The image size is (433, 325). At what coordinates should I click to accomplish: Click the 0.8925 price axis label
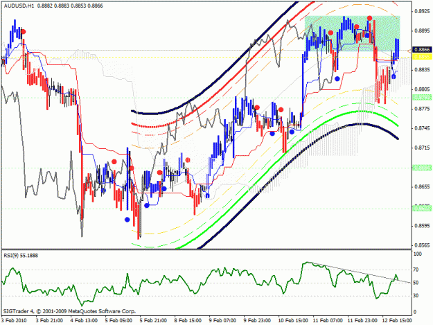pyautogui.click(x=423, y=11)
